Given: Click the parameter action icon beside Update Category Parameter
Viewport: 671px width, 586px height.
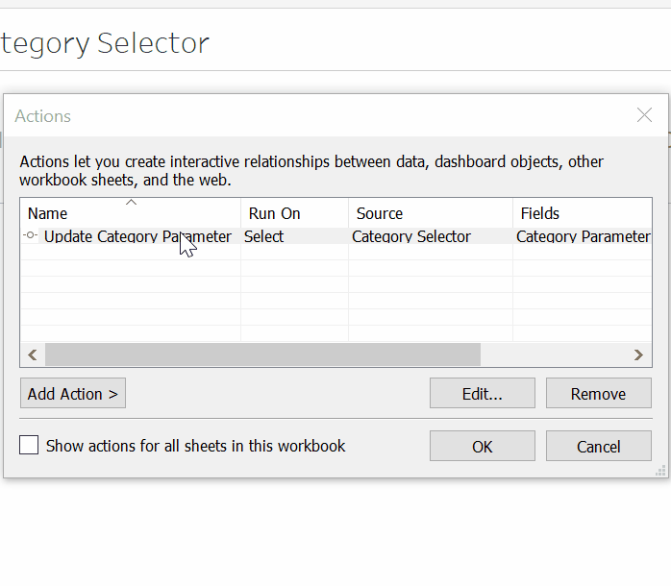Looking at the screenshot, I should coord(31,236).
